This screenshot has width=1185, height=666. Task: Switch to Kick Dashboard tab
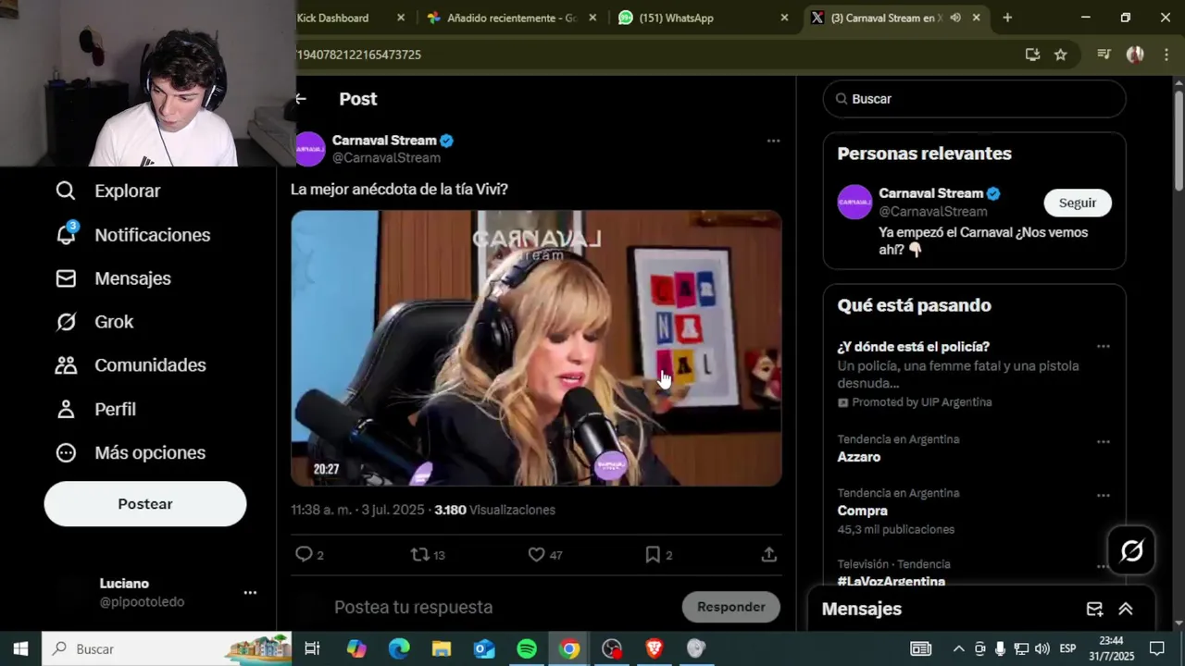coord(333,18)
